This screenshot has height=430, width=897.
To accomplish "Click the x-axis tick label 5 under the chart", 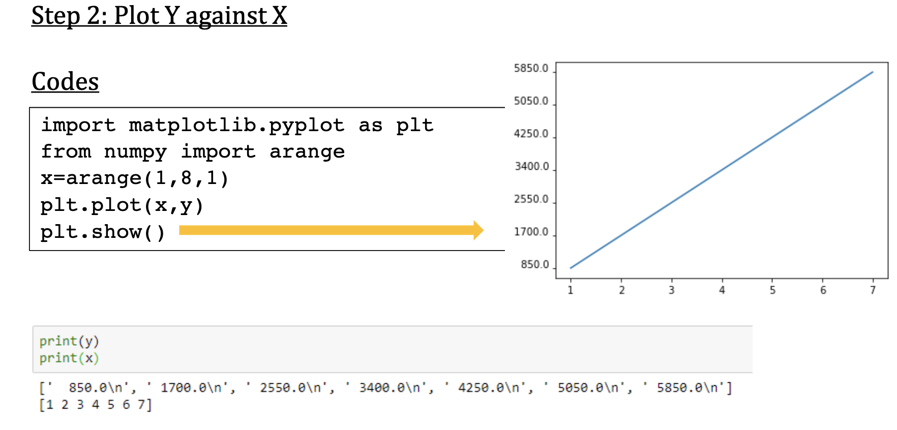I will [x=772, y=290].
